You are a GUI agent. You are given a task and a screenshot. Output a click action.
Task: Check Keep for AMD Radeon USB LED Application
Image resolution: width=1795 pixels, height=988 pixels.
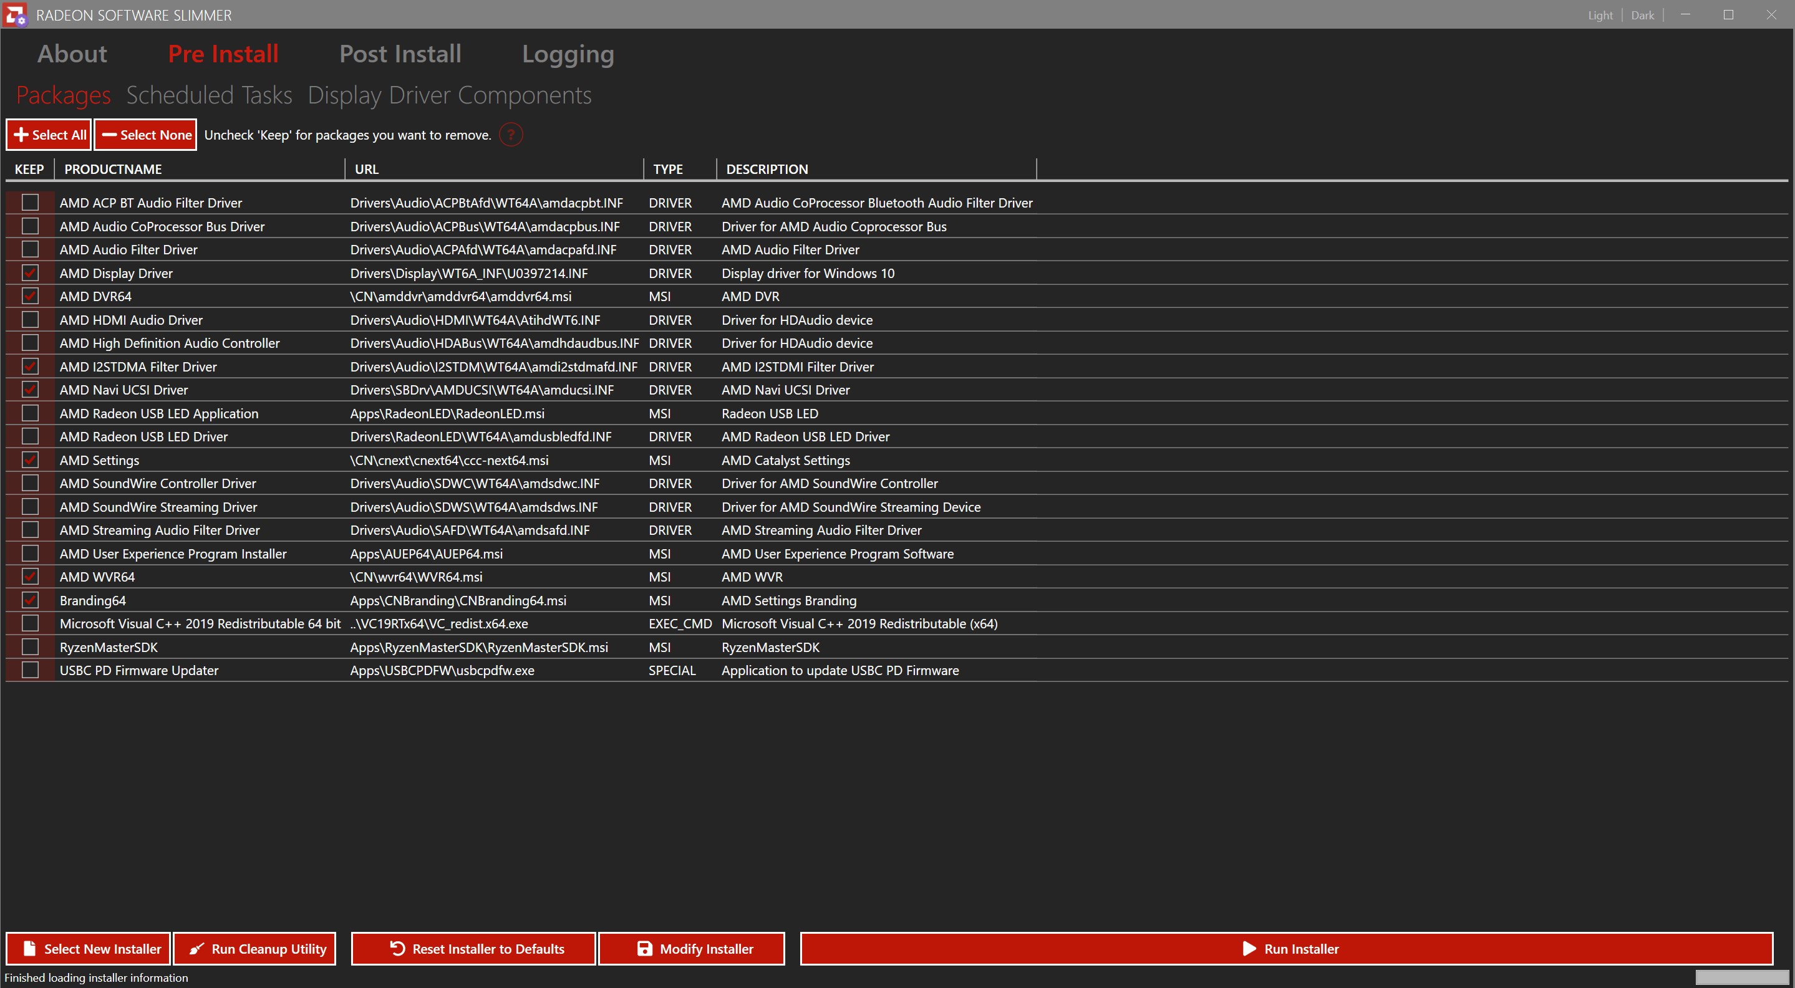(x=30, y=413)
